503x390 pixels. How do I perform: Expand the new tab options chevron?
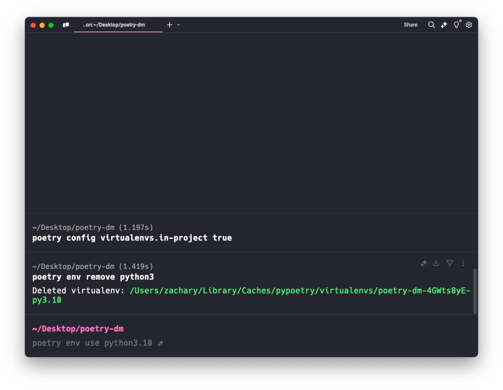click(x=178, y=25)
